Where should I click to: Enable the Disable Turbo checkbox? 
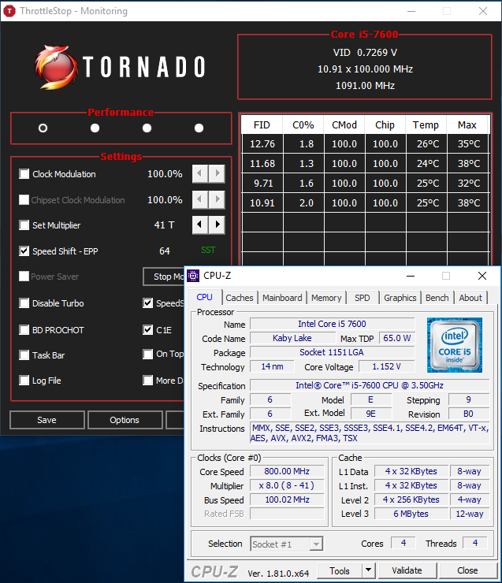click(24, 303)
